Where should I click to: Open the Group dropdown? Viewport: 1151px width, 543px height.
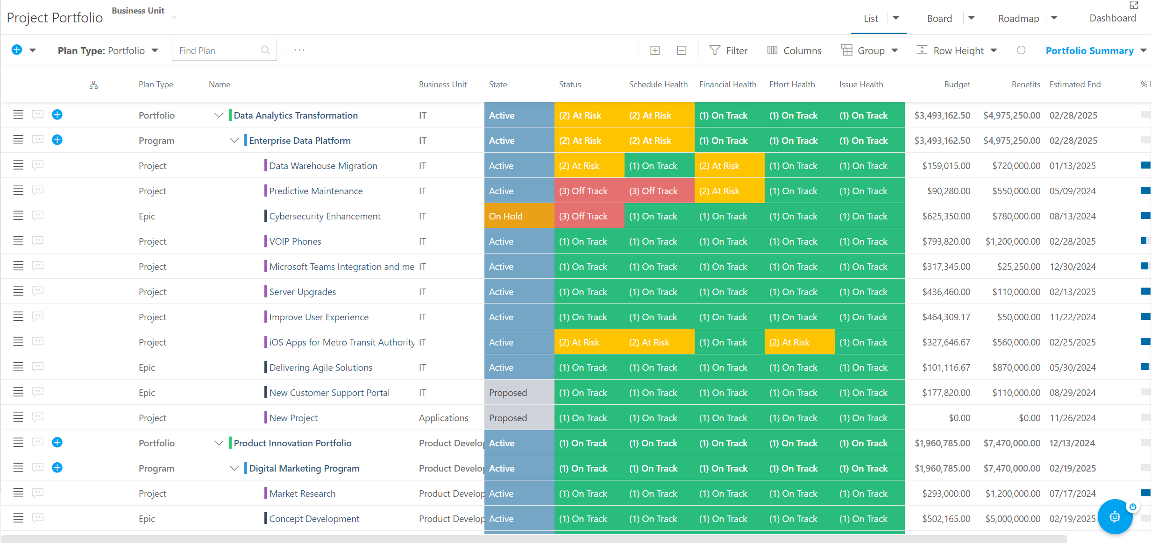click(x=869, y=50)
